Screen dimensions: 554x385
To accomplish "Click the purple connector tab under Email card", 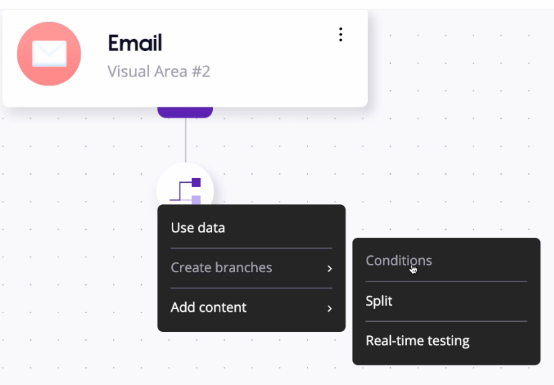I will tap(185, 112).
